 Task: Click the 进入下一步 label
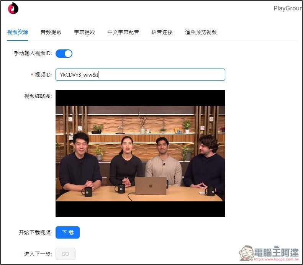click(38, 254)
